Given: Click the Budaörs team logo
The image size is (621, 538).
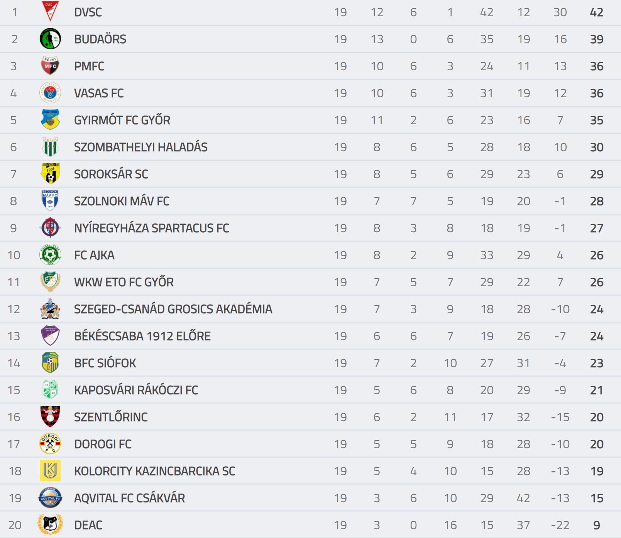Looking at the screenshot, I should click(50, 39).
